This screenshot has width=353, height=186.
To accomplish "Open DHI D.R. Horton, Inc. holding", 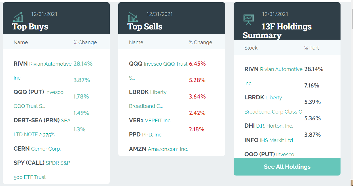I will tap(269, 126).
